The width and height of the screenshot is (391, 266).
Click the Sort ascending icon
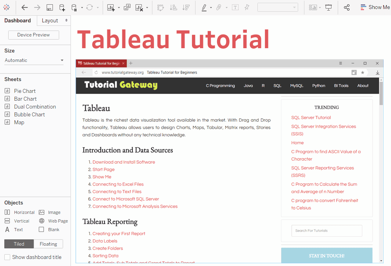[173, 7]
